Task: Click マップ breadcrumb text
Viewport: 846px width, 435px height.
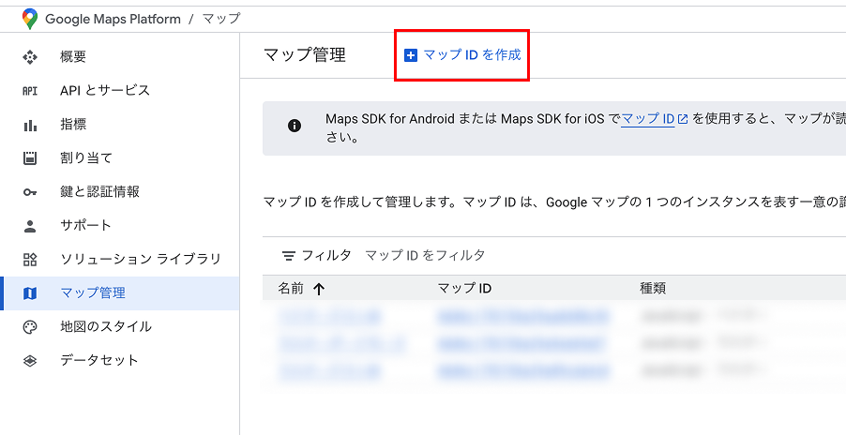Action: tap(221, 19)
